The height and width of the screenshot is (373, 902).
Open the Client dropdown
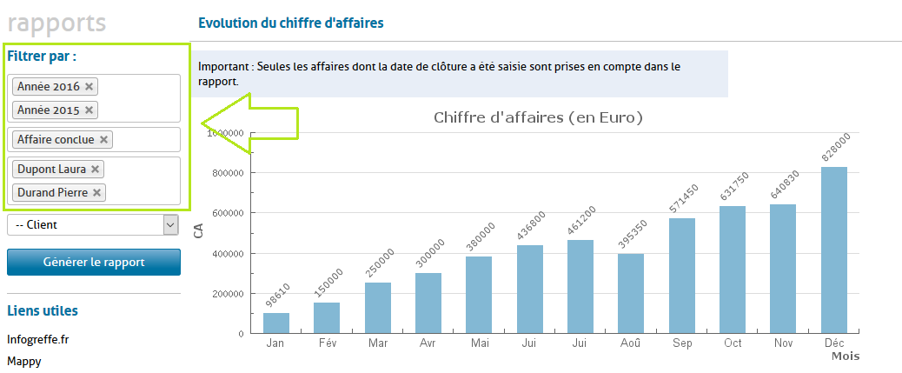[93, 225]
